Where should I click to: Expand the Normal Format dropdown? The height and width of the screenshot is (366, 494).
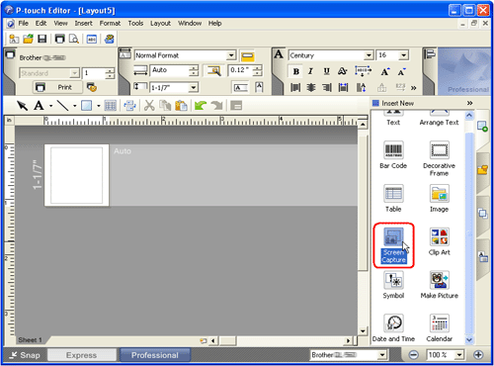tap(231, 55)
